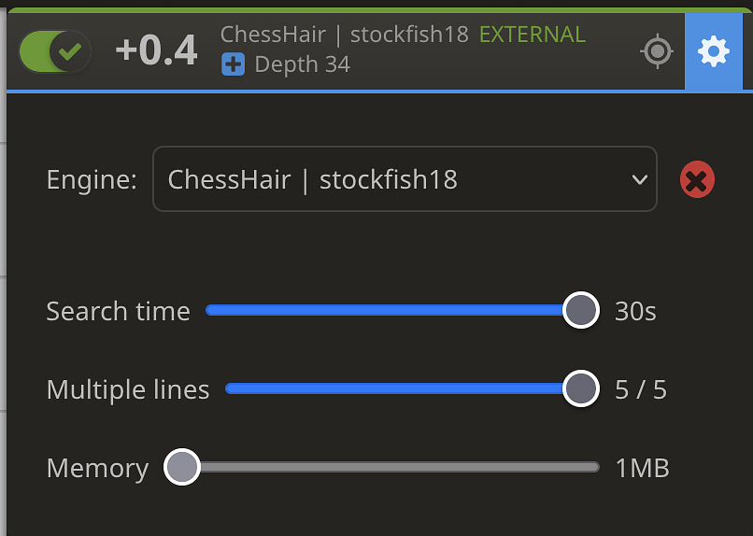This screenshot has height=536, width=753.
Task: Click the gear settings icon
Action: coord(714,51)
